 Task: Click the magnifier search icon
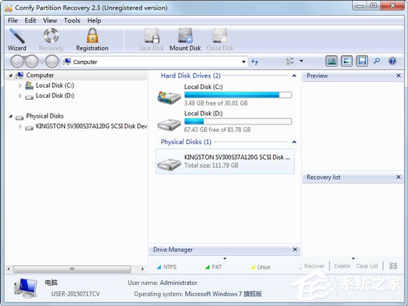[377, 61]
